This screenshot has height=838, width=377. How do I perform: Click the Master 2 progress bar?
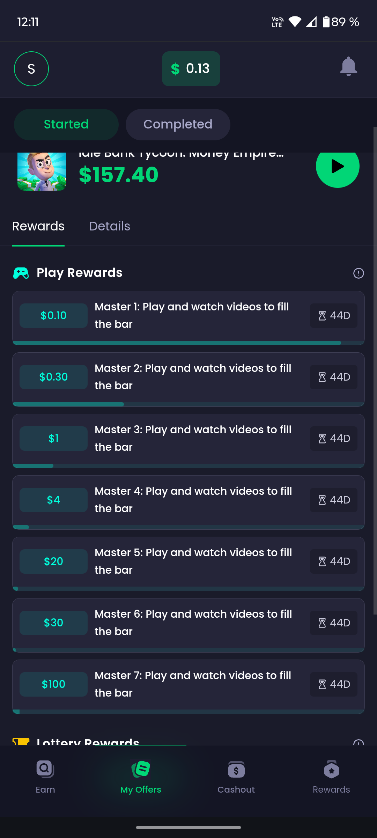pos(188,404)
